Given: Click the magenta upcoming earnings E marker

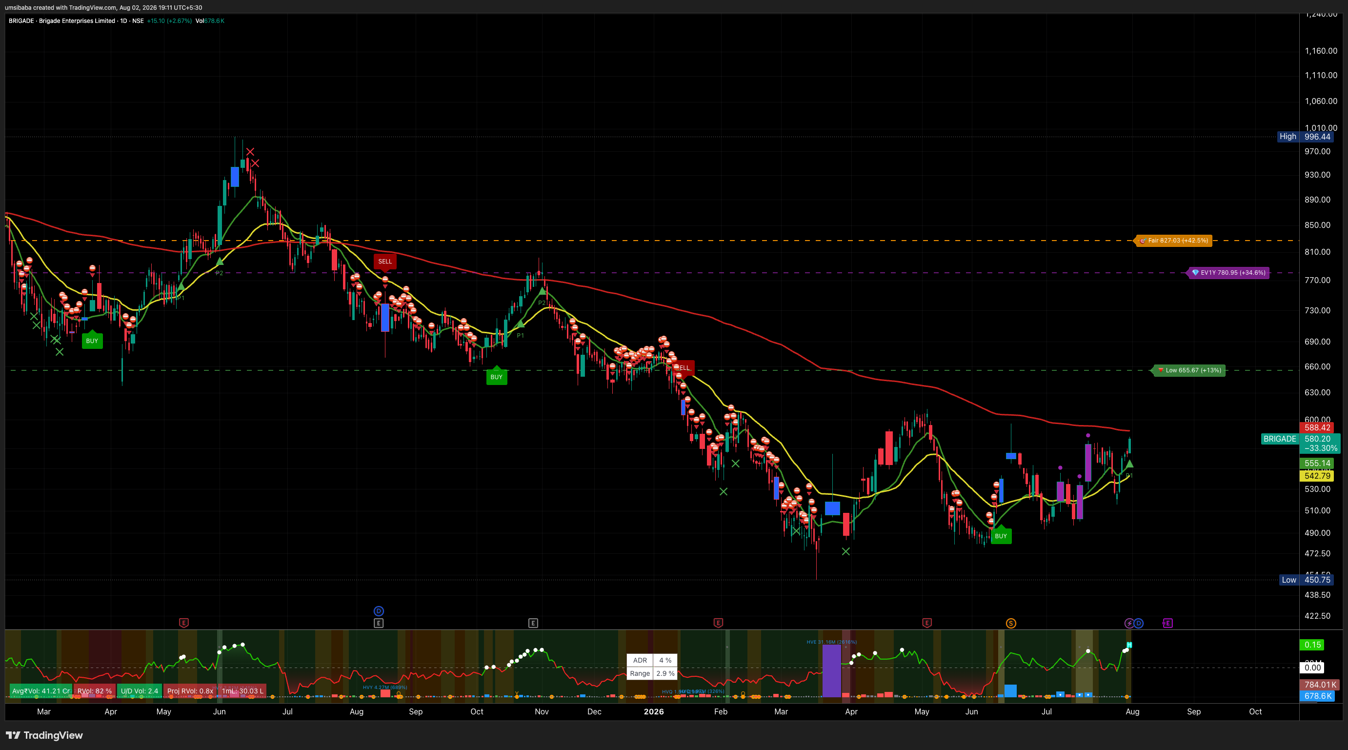Looking at the screenshot, I should pos(1167,623).
